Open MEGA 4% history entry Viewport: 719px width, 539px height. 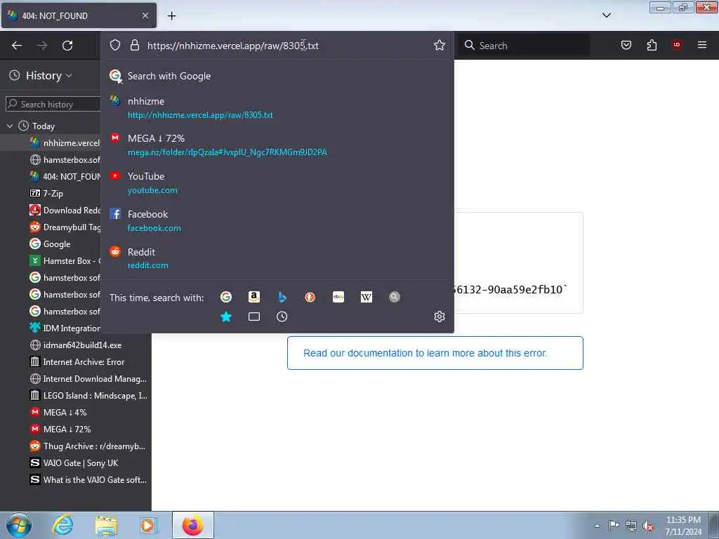point(58,412)
